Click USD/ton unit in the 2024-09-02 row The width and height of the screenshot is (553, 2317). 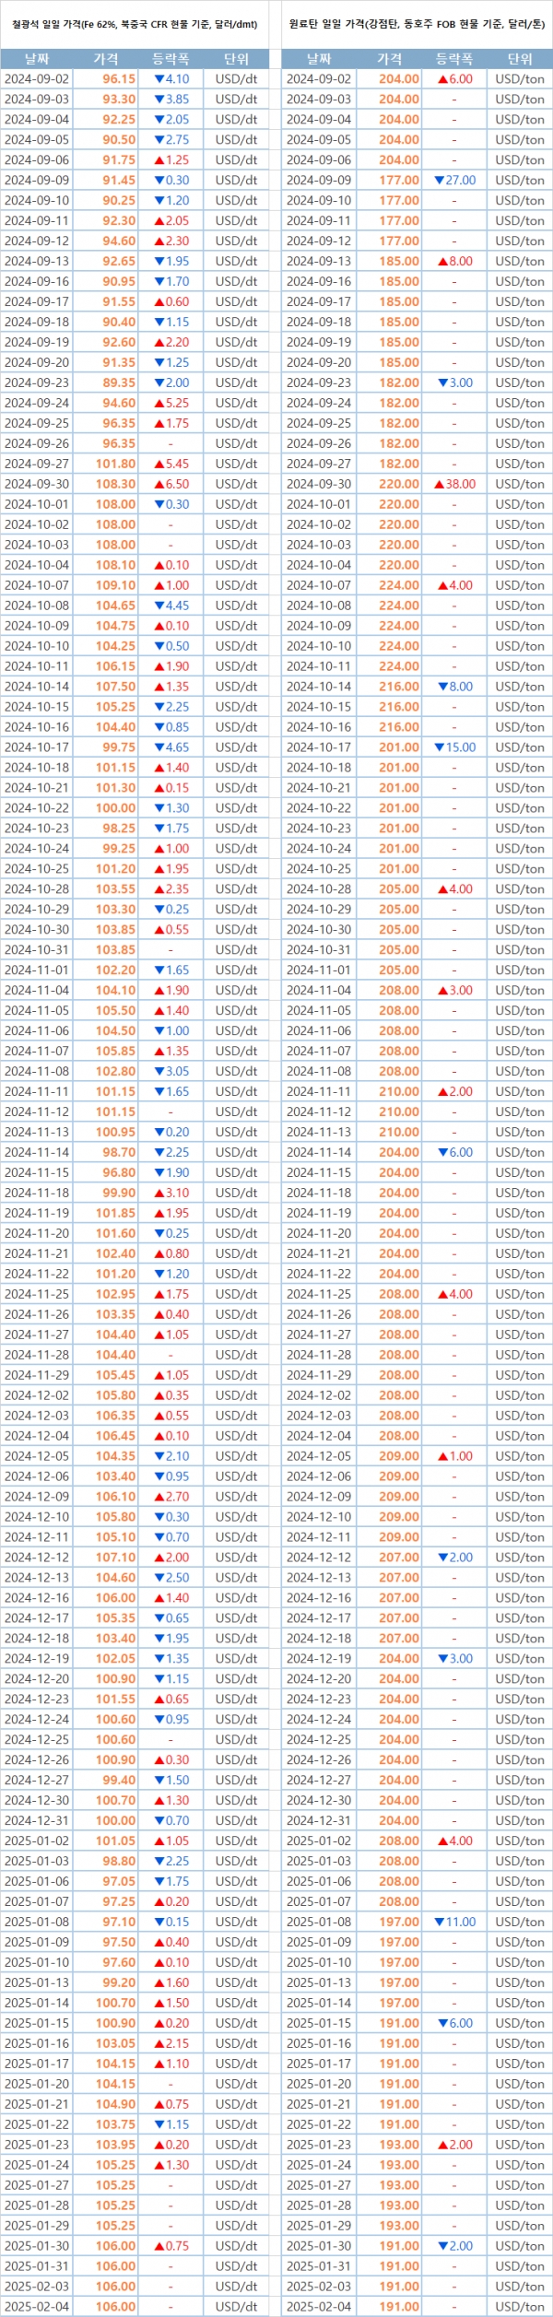520,79
